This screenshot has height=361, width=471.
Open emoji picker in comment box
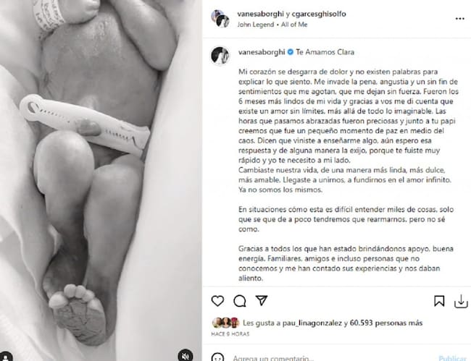(x=217, y=357)
